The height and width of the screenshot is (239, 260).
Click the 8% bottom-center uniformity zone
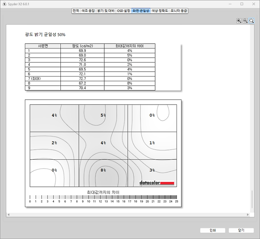[x=103, y=173]
